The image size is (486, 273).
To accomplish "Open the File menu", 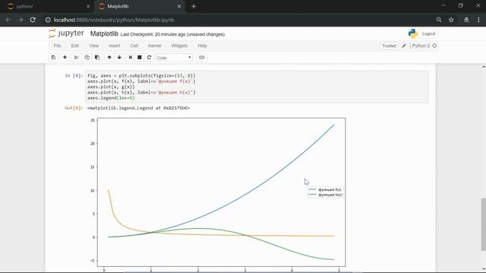I will 58,45.
